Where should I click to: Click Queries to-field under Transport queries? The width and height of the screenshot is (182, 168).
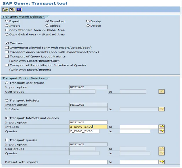135,153
